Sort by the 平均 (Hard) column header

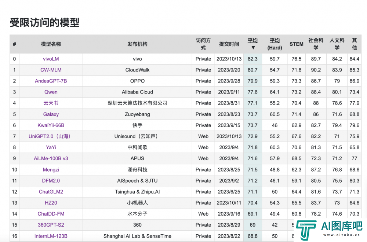[x=275, y=44]
